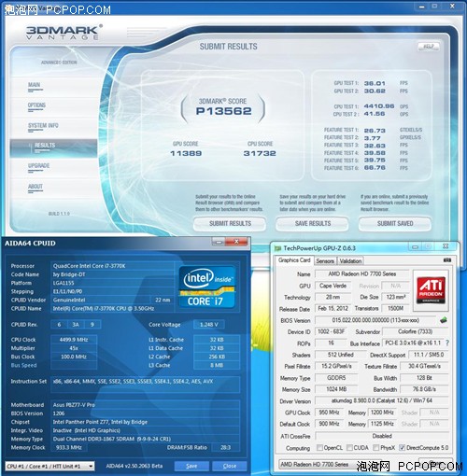Screen dimensions: 467x476
Task: Open the MAIN section in 3DMark Vantage
Action: (35, 85)
